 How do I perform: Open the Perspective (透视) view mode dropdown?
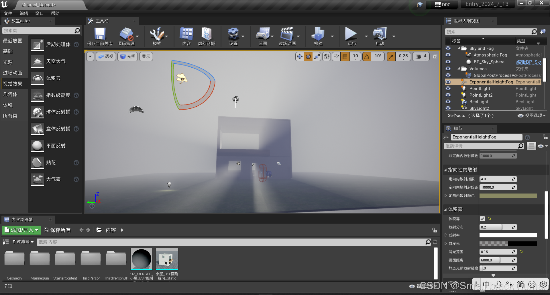click(x=106, y=57)
